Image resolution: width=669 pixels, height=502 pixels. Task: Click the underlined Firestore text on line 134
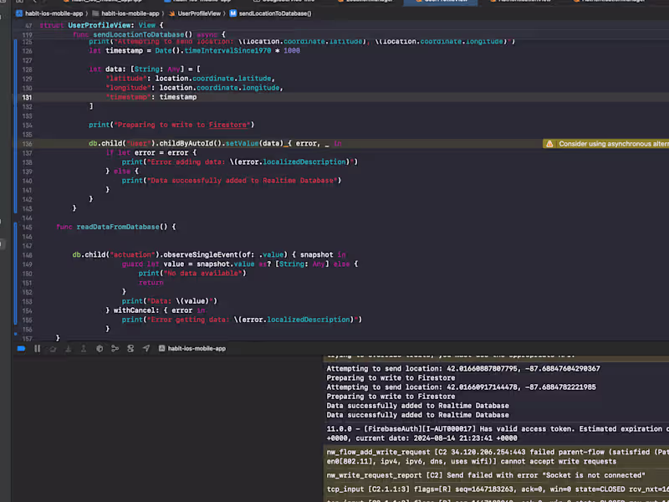click(228, 125)
